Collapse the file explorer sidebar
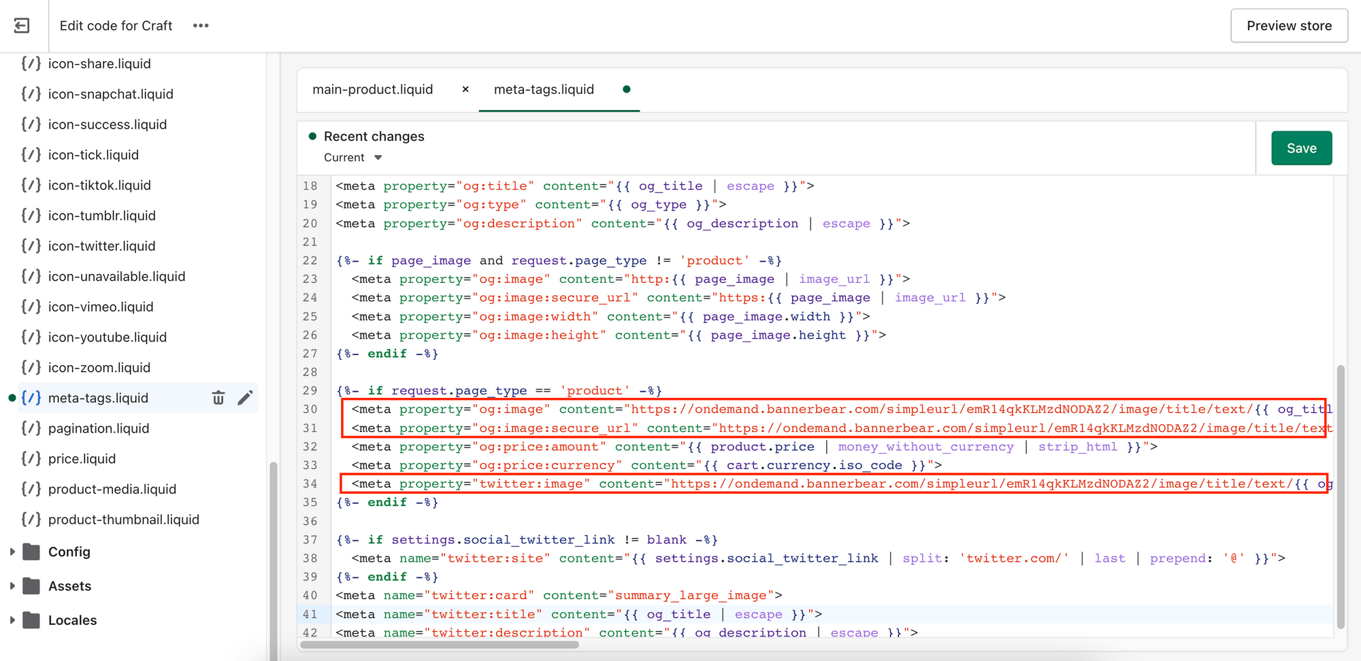Image resolution: width=1361 pixels, height=661 pixels. click(x=21, y=25)
